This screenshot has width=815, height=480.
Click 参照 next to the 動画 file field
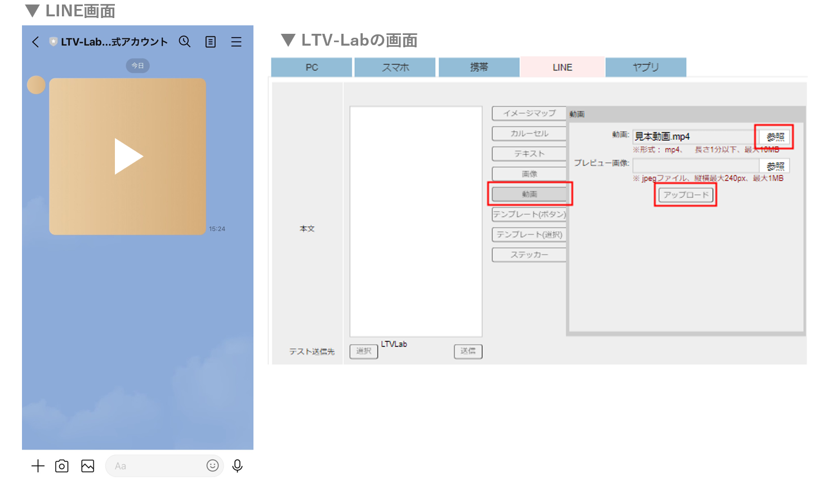[775, 137]
